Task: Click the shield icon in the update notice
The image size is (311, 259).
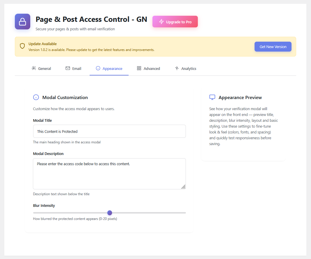Action: pyautogui.click(x=22, y=46)
